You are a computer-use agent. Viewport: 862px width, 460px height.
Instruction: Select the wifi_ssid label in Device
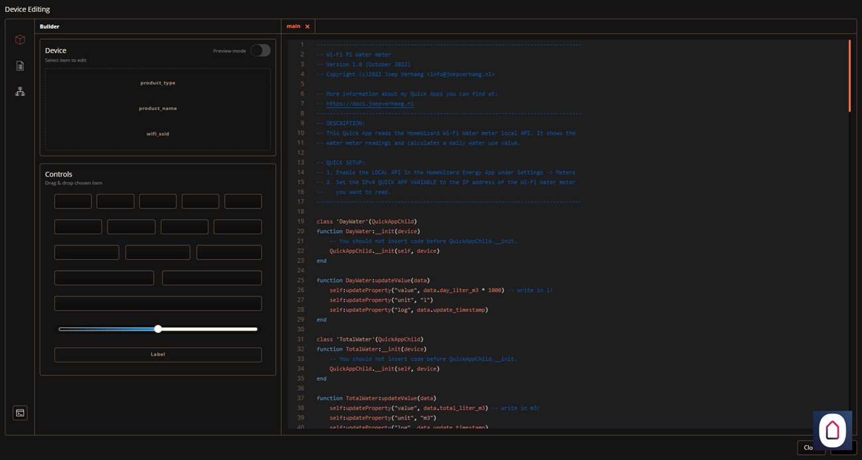pyautogui.click(x=158, y=134)
